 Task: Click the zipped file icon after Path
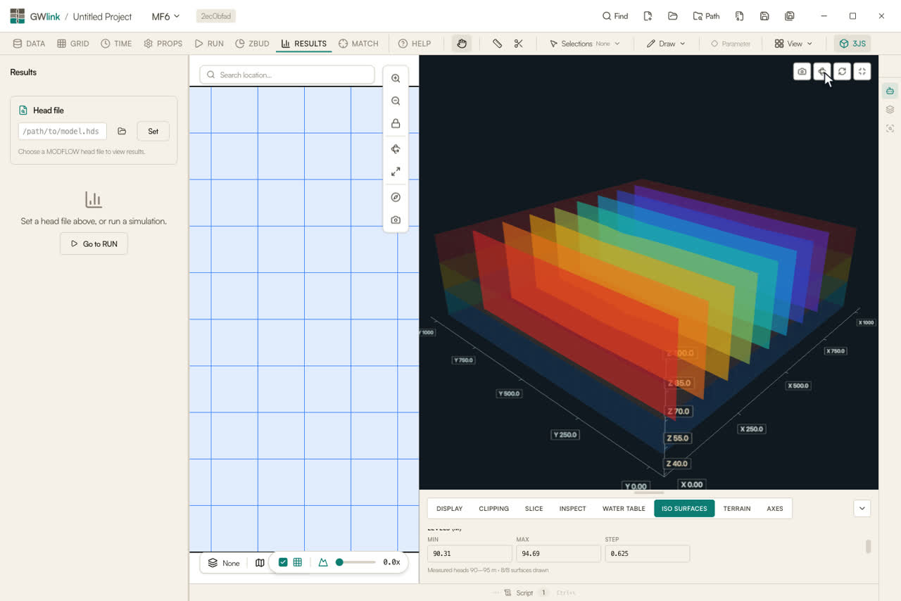coord(739,16)
